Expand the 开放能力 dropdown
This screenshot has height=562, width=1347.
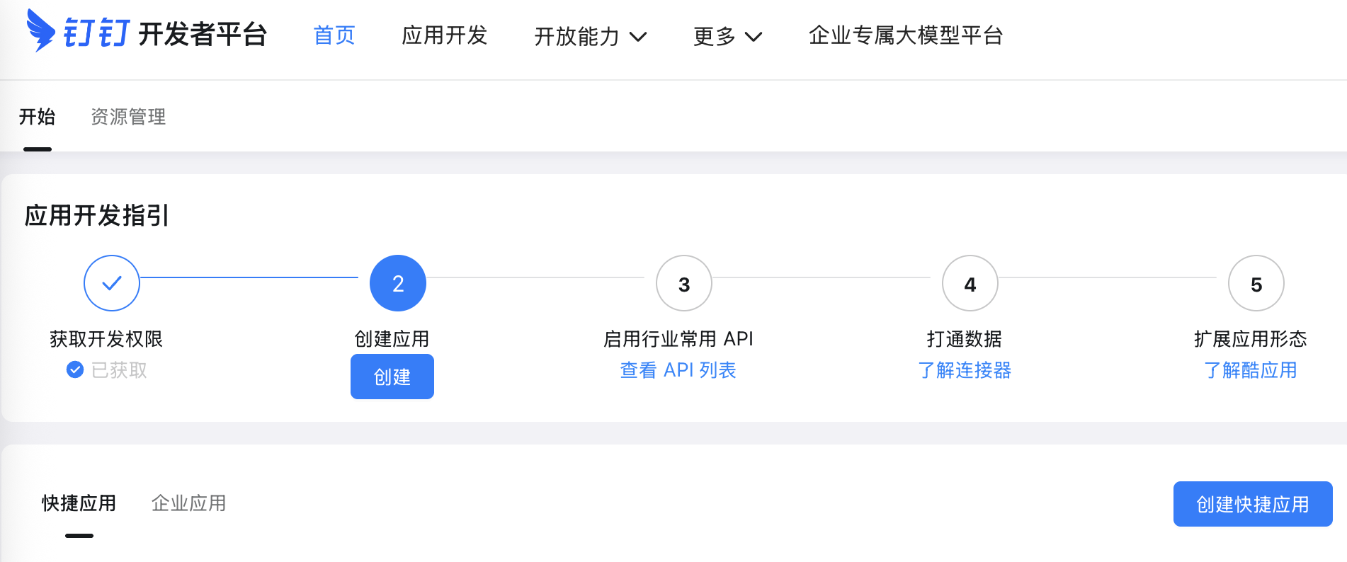pyautogui.click(x=577, y=36)
